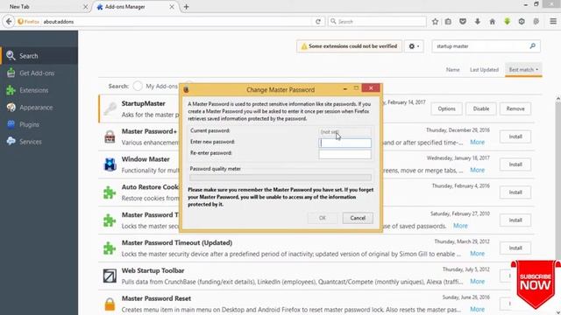Cancel the Change Master Password dialog
Viewport: 561px width, 315px height.
point(358,218)
